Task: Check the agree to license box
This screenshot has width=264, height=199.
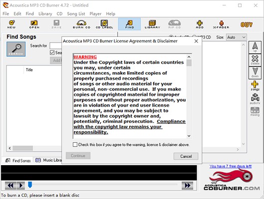Action: [x=75, y=144]
